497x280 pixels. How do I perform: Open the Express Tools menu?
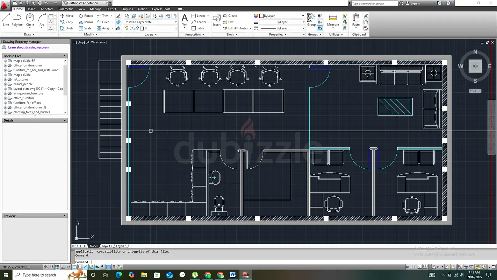[x=161, y=9]
